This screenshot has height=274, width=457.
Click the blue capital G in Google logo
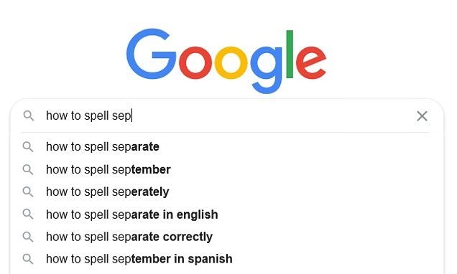152,54
